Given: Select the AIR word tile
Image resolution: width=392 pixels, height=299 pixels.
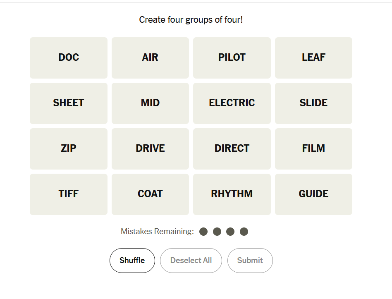Looking at the screenshot, I should pyautogui.click(x=150, y=58).
